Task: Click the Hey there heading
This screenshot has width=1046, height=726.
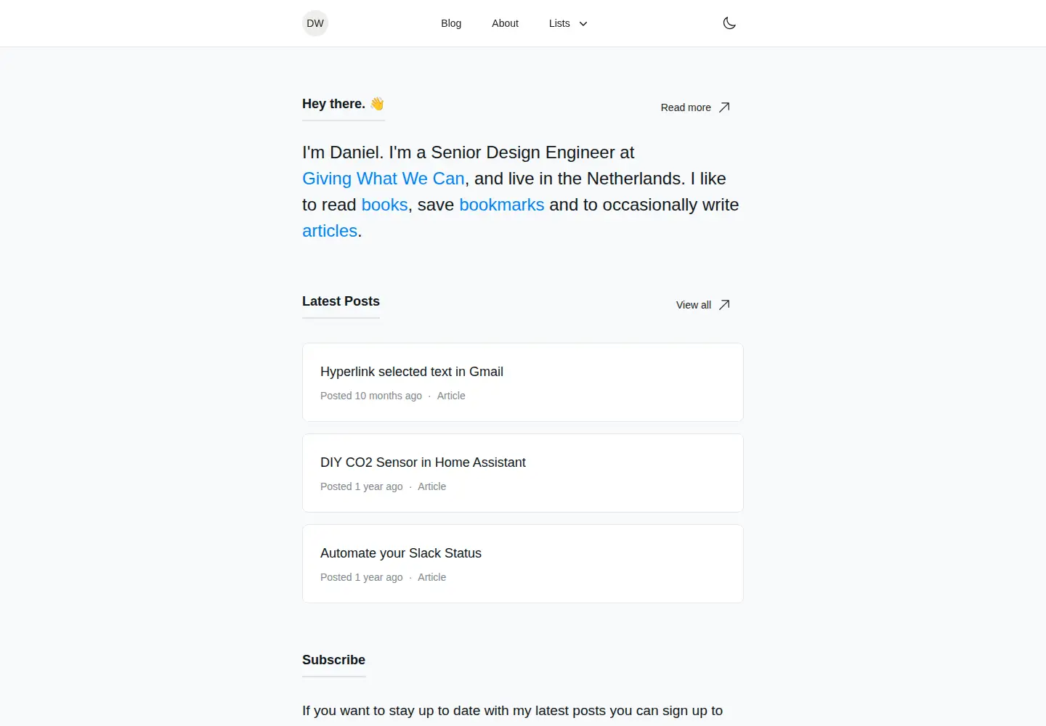Action: click(x=343, y=104)
